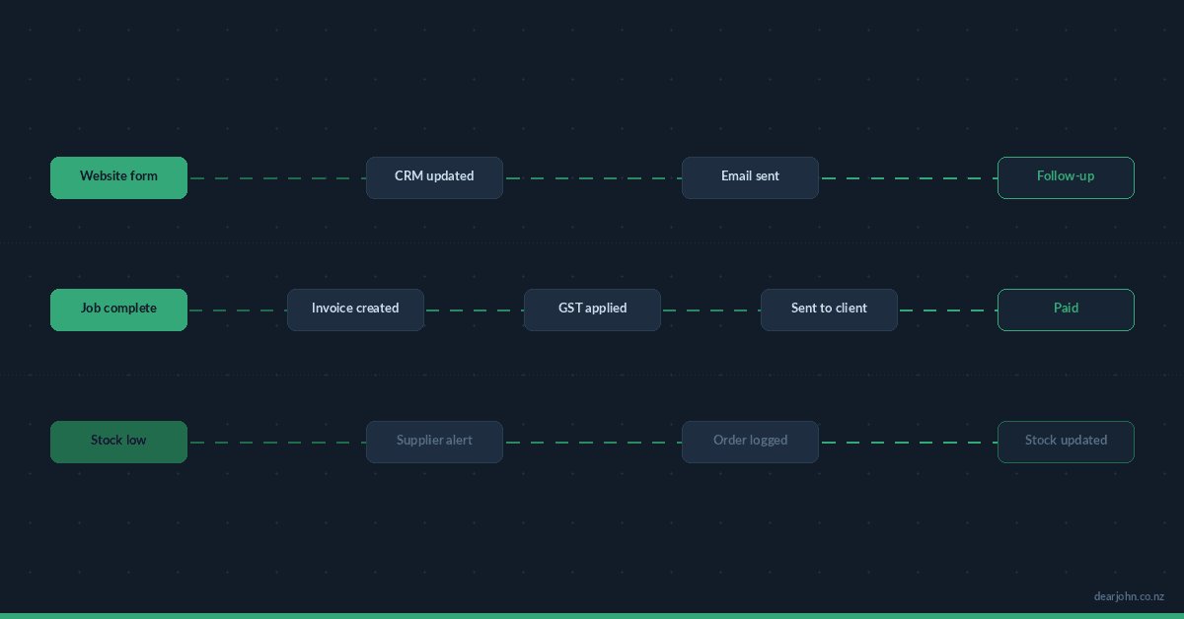Viewport: 1184px width, 619px height.
Task: Select the Stock low trigger node
Action: [118, 441]
